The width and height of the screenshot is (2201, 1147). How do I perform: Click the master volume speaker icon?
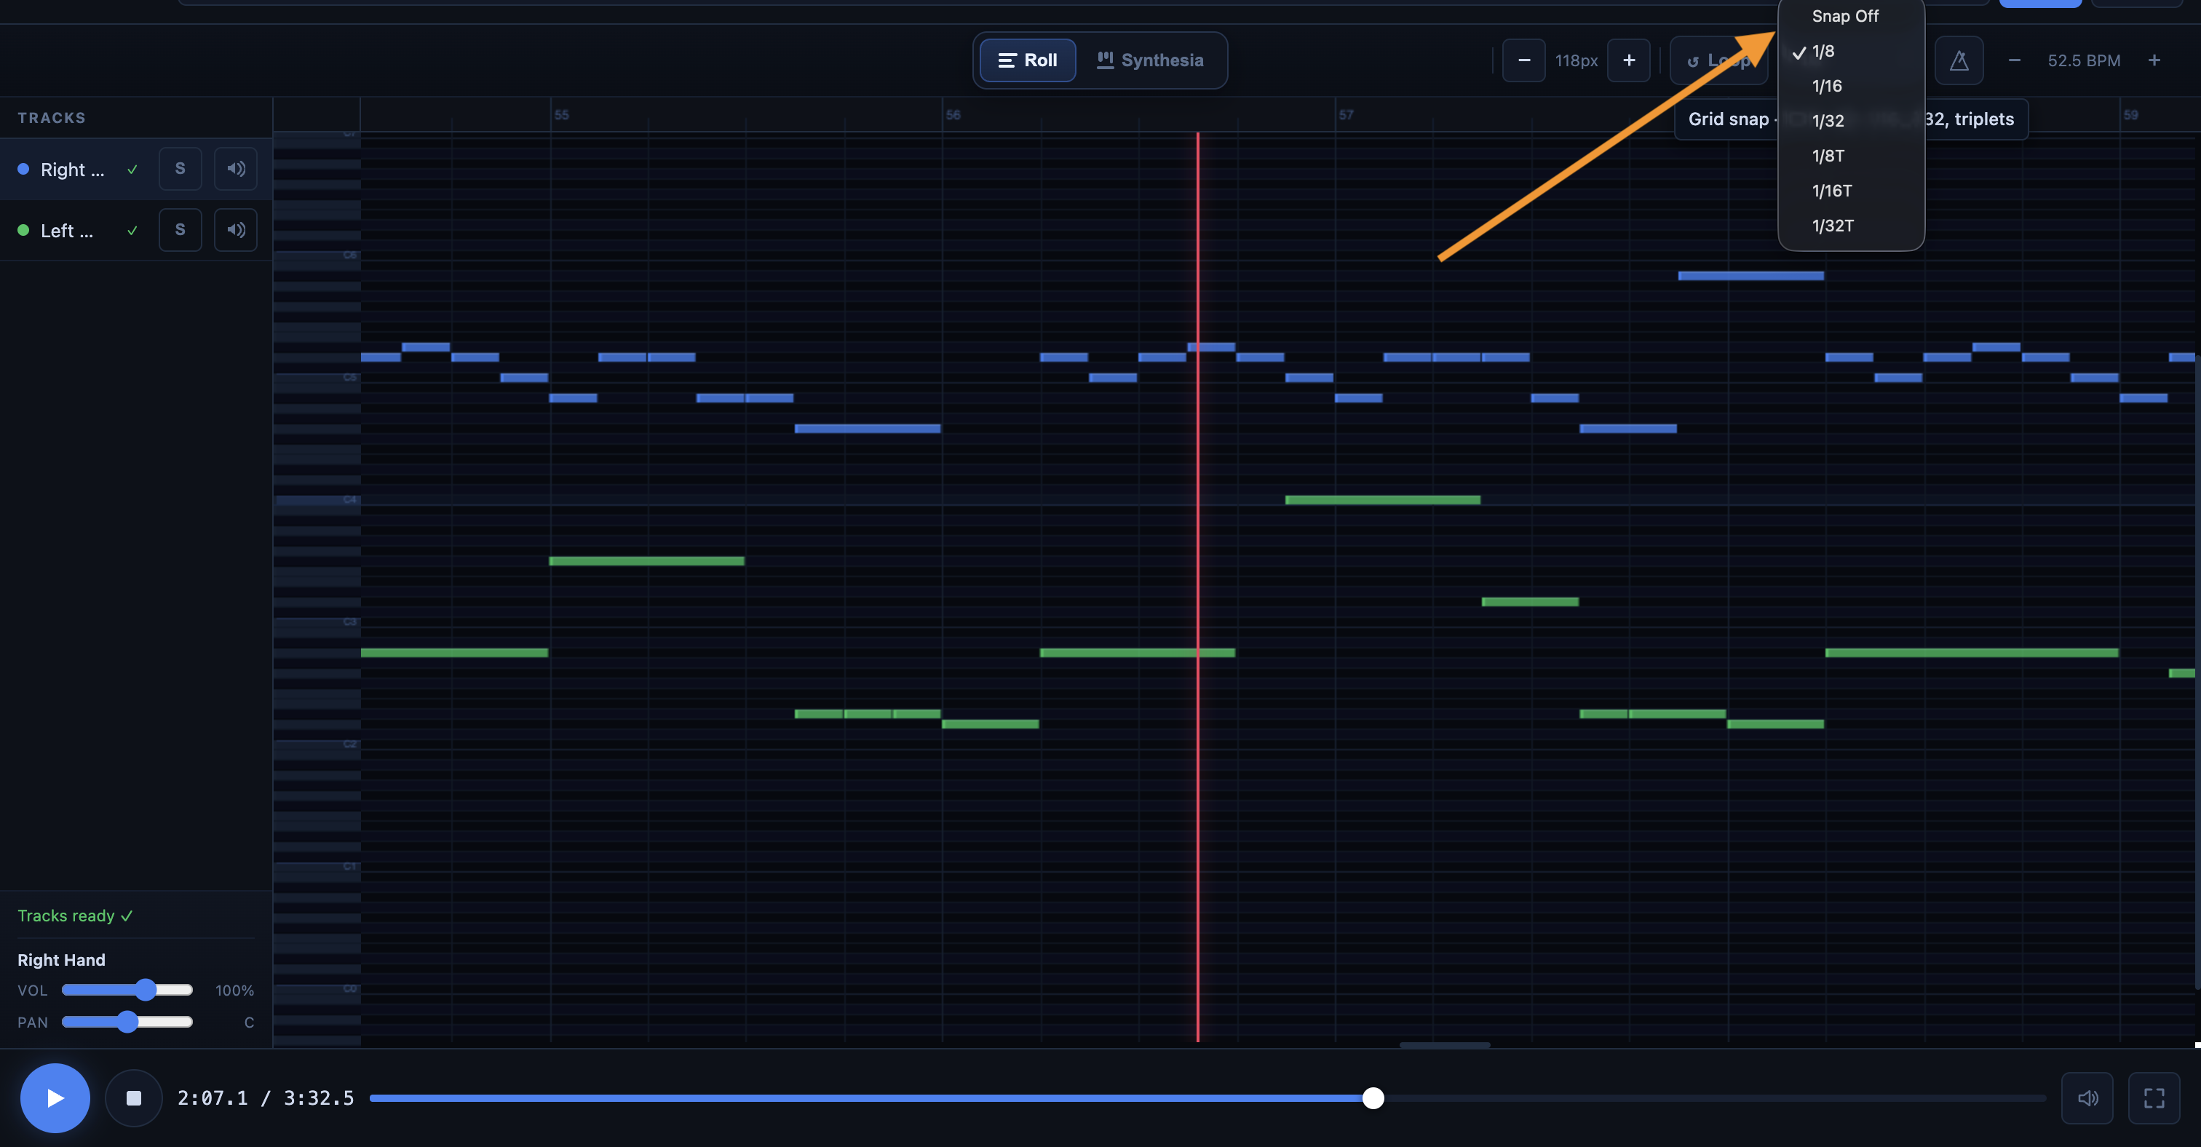2087,1098
